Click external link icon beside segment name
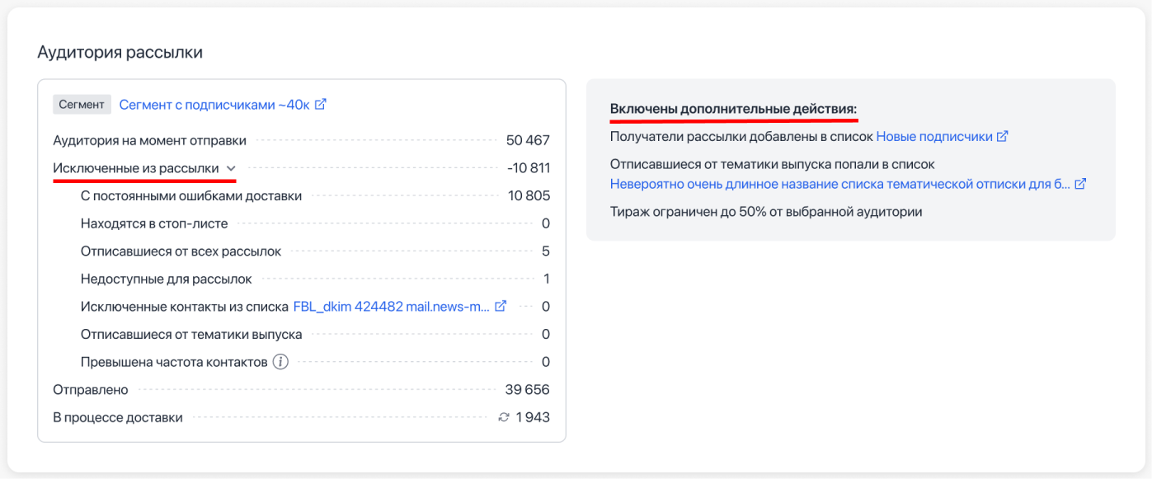1152x479 pixels. pos(321,105)
